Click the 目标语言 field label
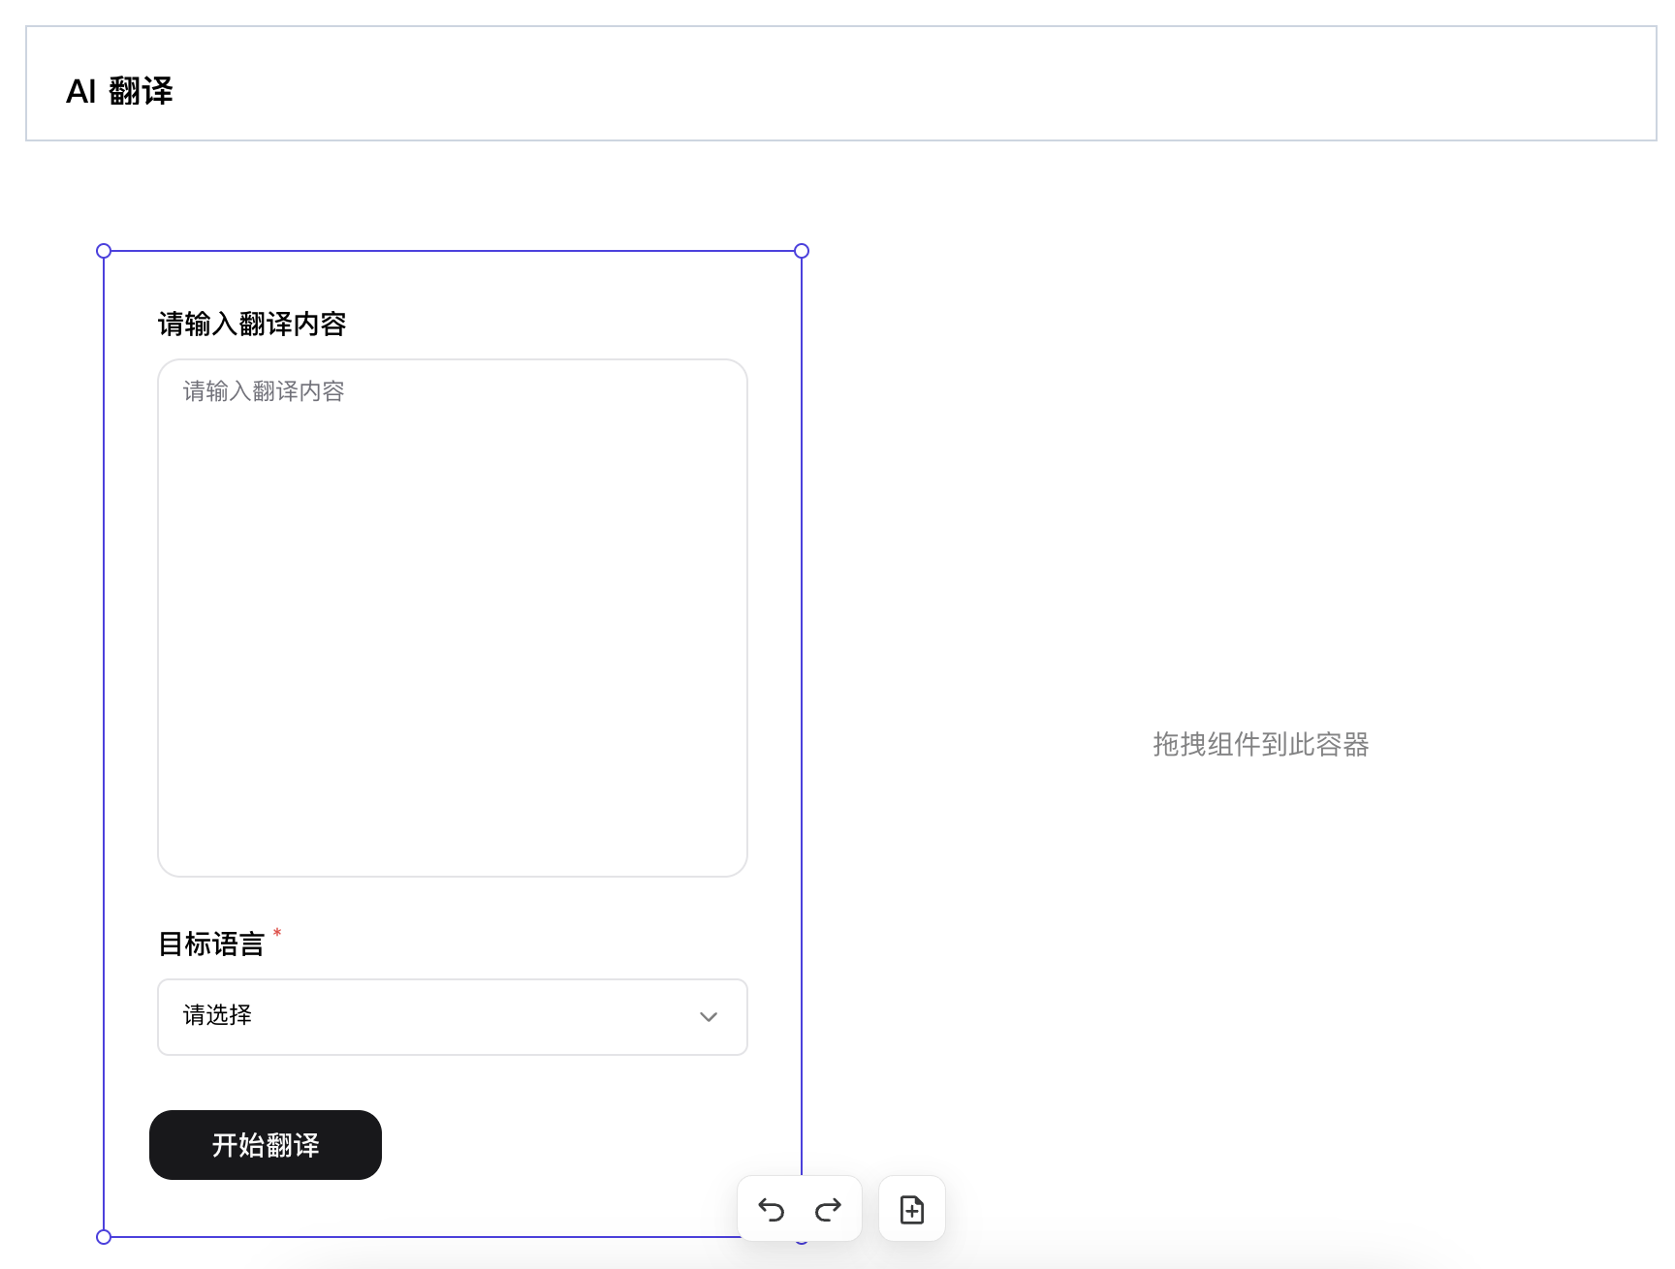The width and height of the screenshot is (1675, 1269). (211, 944)
